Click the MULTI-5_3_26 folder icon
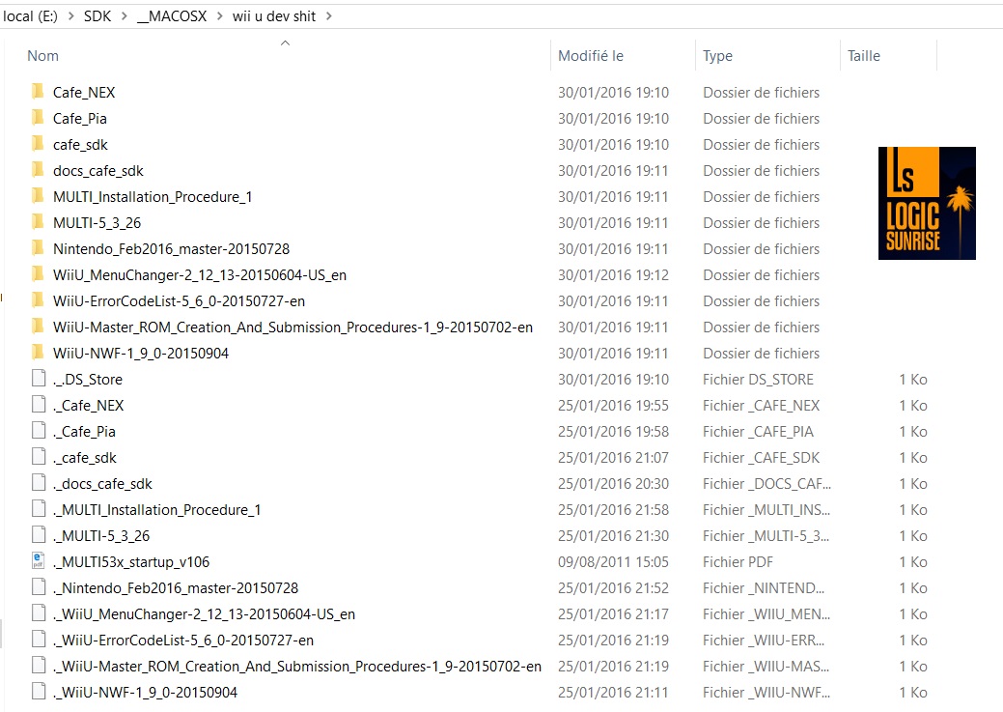The image size is (1003, 712). pos(38,222)
